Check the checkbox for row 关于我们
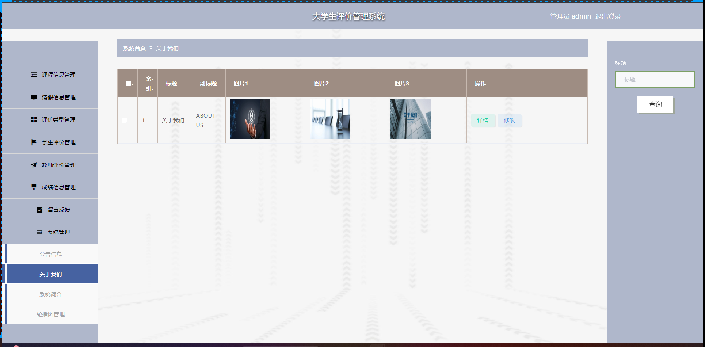The height and width of the screenshot is (347, 705). [124, 121]
